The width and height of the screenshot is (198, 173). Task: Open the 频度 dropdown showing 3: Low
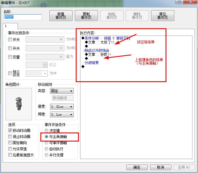point(62,114)
